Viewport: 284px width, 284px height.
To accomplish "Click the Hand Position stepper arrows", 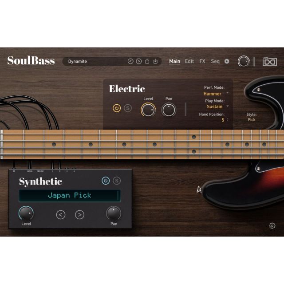I will 228,119.
